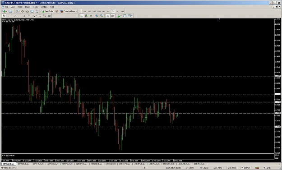Select the Crosshair tool
The image size is (282, 170).
click(x=9, y=16)
